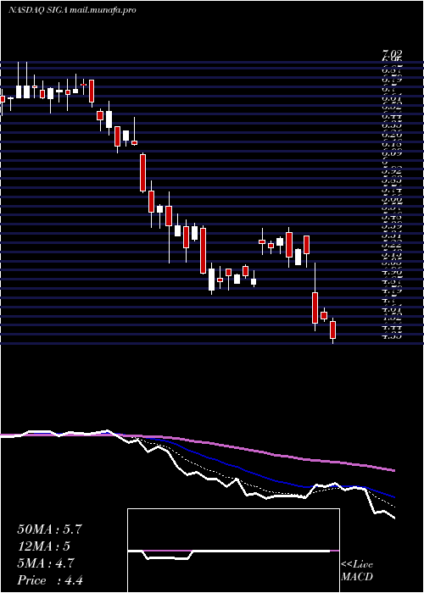Select the "5MA : 4.7" reading
The height and width of the screenshot is (593, 424).
[x=46, y=563]
